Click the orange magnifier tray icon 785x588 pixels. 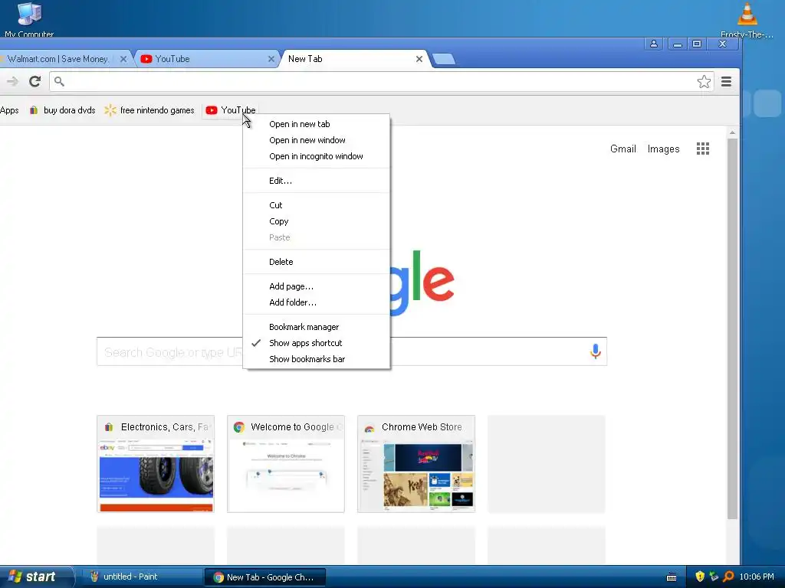(x=728, y=577)
